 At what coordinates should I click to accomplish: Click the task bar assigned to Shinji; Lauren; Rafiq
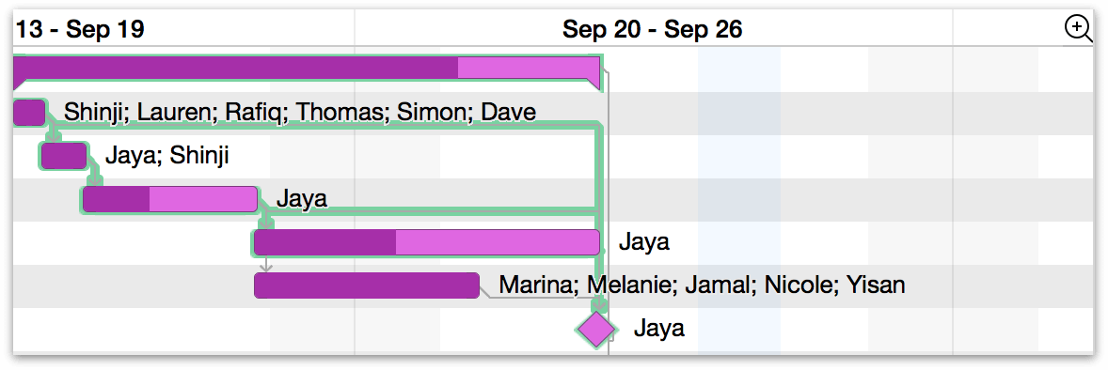click(30, 113)
